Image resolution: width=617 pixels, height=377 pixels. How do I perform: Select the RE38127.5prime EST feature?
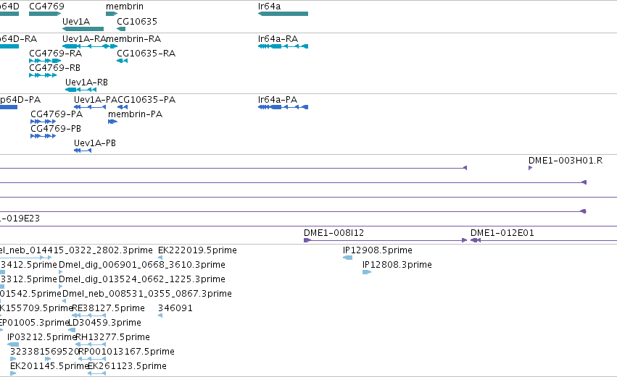pos(89,315)
